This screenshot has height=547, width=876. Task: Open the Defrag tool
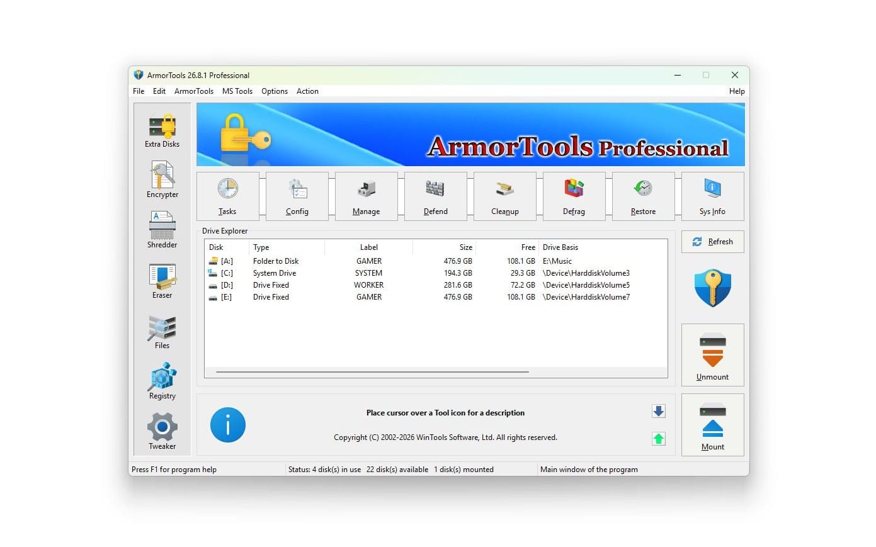[x=574, y=196]
